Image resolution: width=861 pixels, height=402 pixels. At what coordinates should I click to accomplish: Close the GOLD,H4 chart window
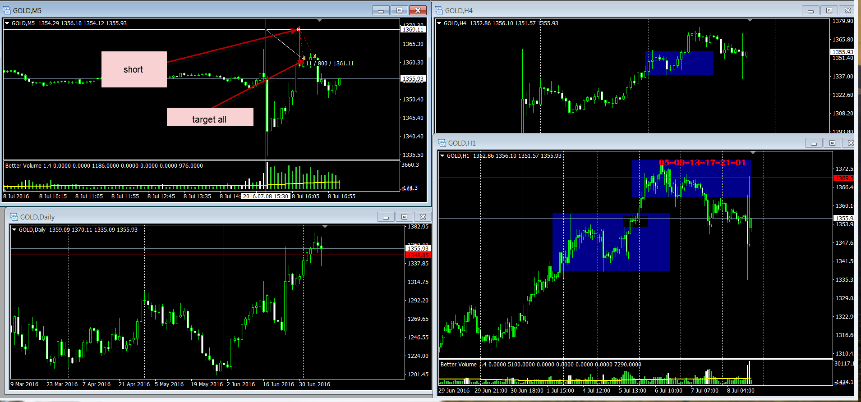tap(848, 10)
